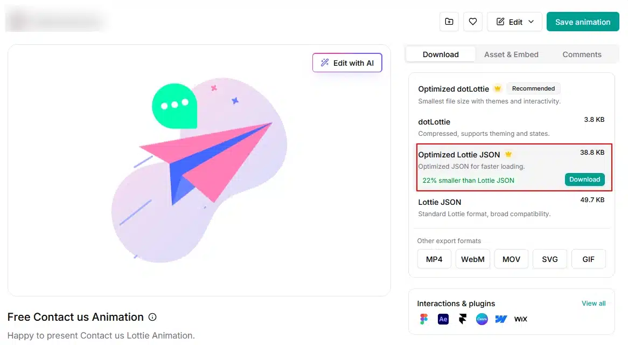Click the Save animation button

click(x=583, y=22)
